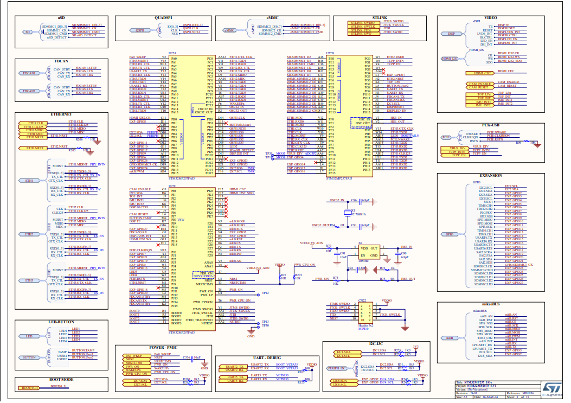
Task: Click the mikroBUS block title
Action: (491, 304)
